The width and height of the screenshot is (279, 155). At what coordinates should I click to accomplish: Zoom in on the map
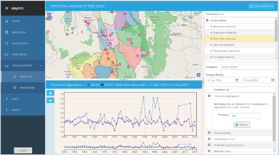tap(49, 14)
